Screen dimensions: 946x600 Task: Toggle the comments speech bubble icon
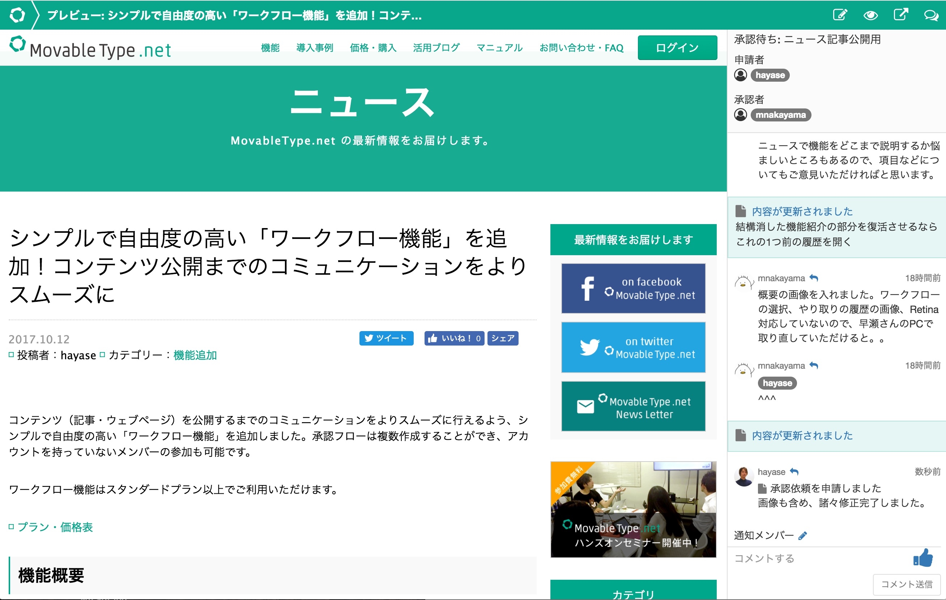tap(931, 15)
